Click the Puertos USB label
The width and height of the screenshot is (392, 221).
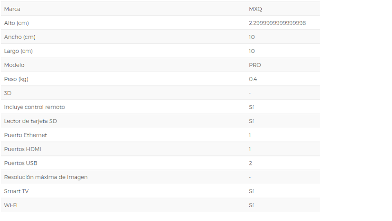tap(21, 163)
